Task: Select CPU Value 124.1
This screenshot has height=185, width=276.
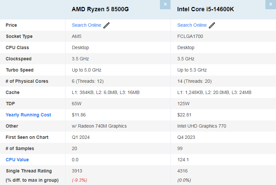Action: pyautogui.click(x=183, y=160)
